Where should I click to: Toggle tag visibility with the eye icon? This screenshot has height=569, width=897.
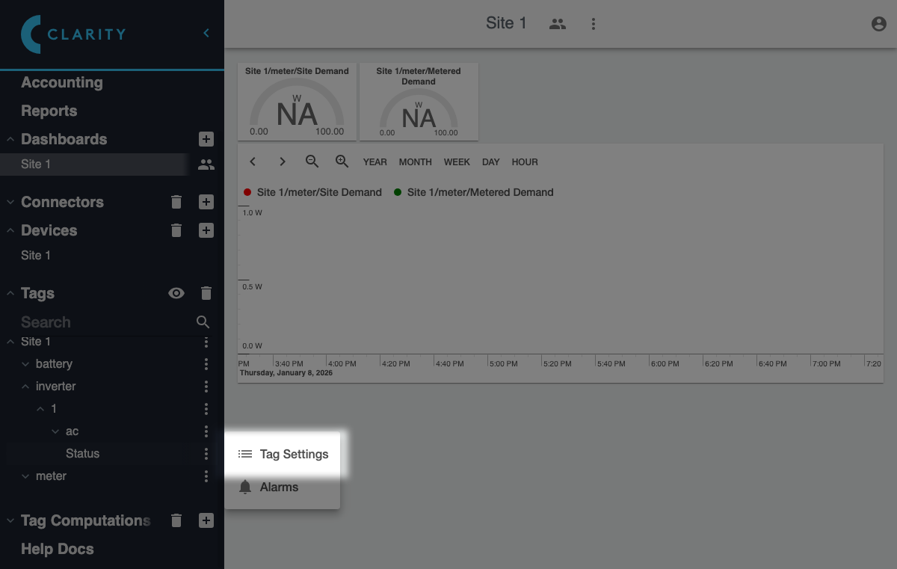(176, 293)
